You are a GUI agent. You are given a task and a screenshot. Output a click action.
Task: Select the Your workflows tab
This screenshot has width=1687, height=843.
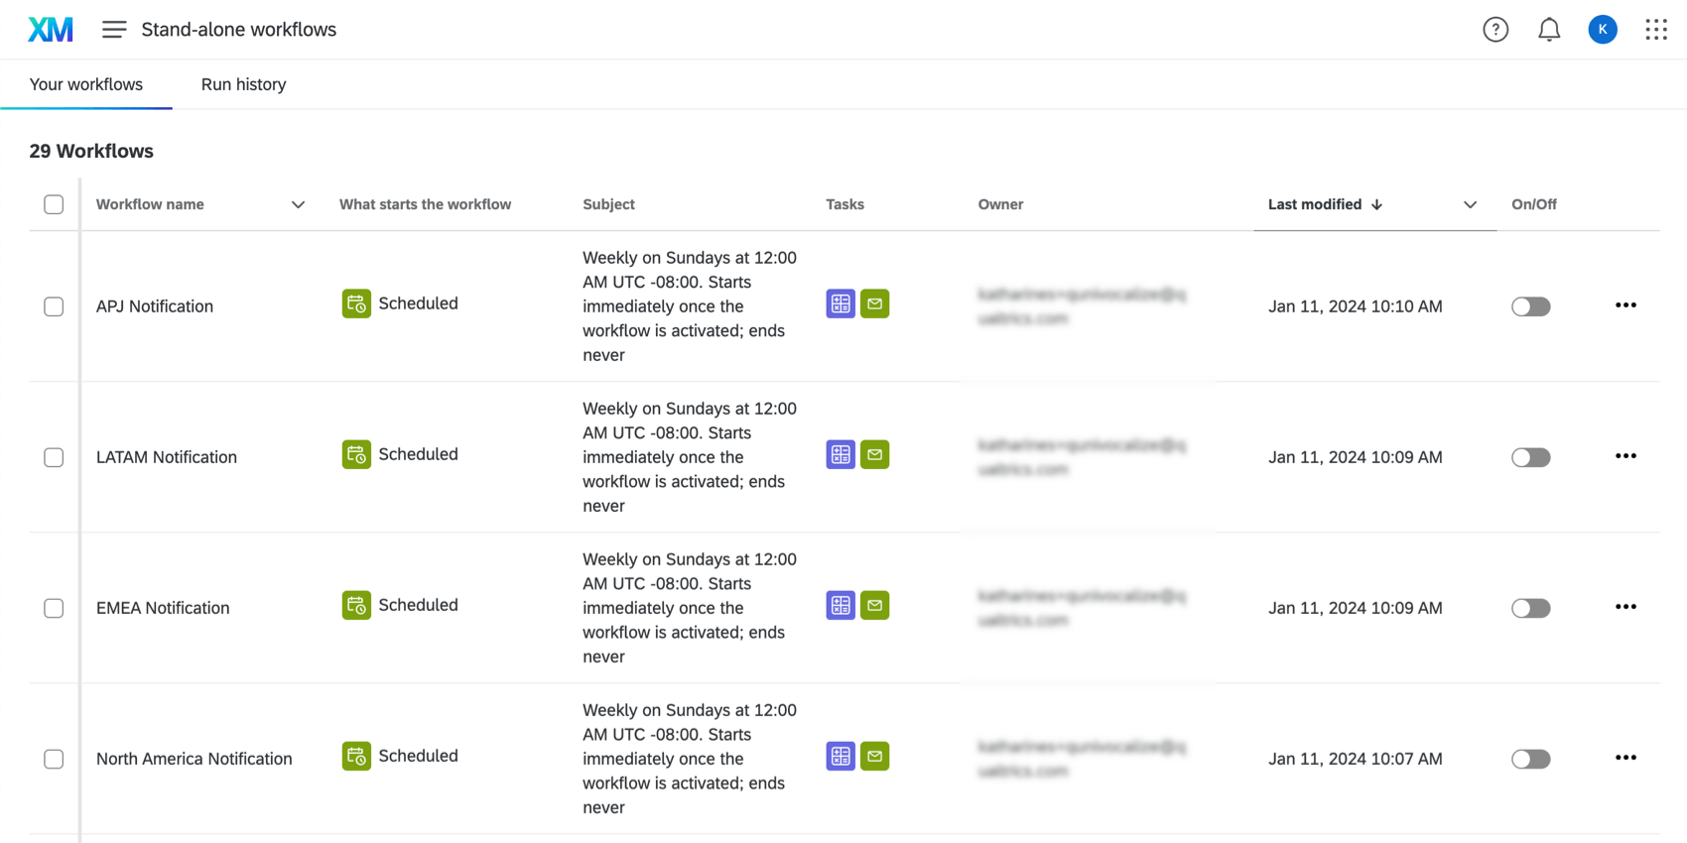86,84
